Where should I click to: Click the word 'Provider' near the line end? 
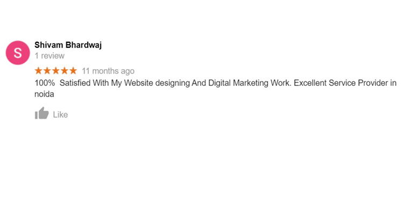click(373, 83)
